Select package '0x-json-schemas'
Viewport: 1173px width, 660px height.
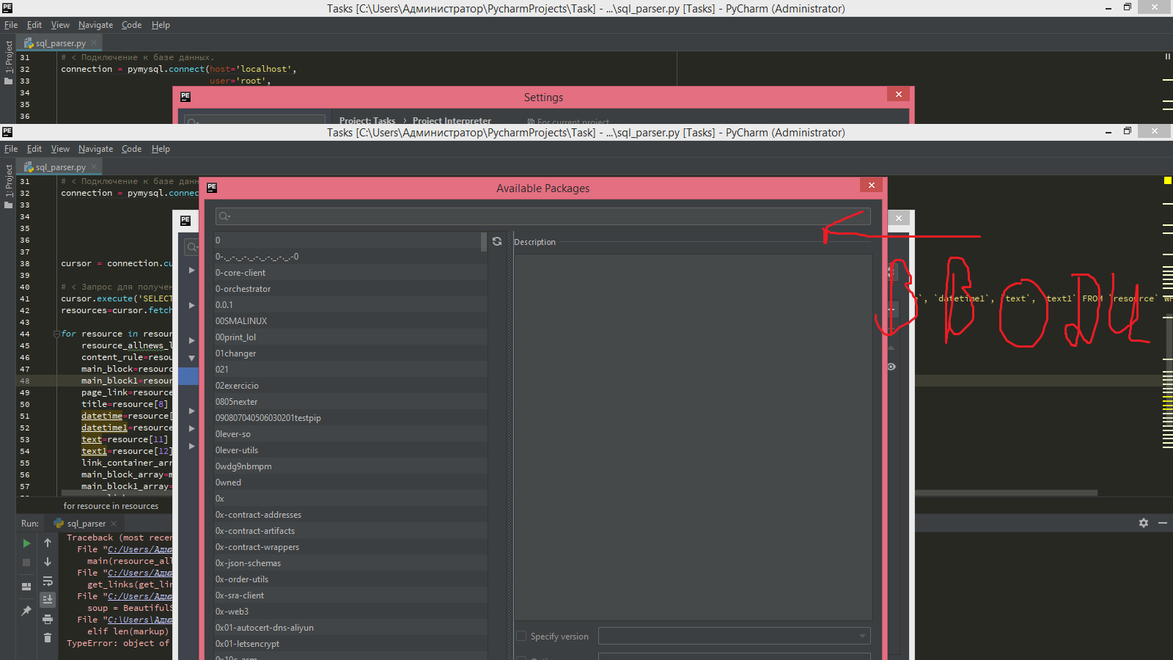pyautogui.click(x=350, y=563)
